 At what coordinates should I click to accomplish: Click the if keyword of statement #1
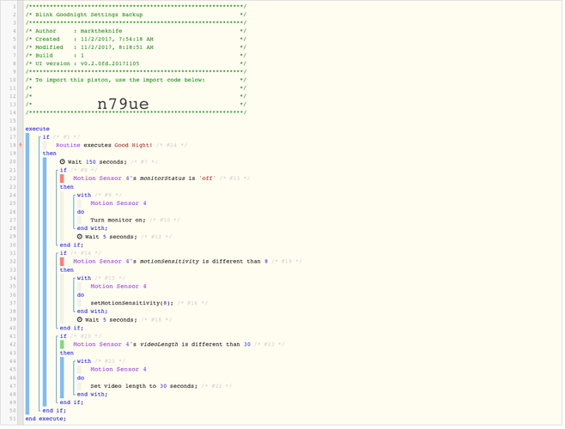(46, 137)
